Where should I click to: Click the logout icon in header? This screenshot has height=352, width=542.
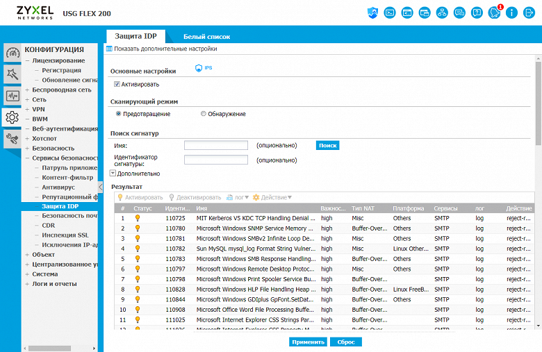(529, 12)
